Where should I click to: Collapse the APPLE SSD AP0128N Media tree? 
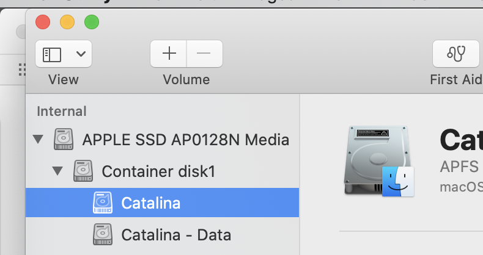tap(39, 140)
